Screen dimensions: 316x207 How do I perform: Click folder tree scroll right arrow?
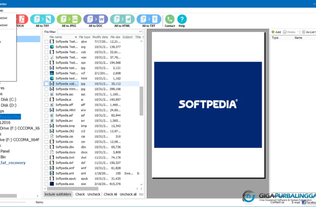coord(37,196)
